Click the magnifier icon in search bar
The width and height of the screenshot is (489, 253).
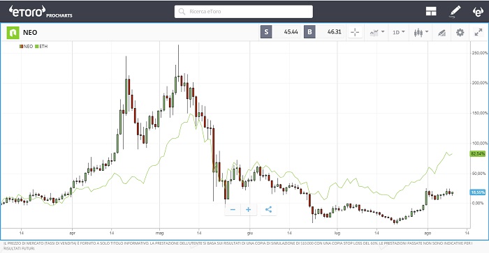tap(182, 12)
